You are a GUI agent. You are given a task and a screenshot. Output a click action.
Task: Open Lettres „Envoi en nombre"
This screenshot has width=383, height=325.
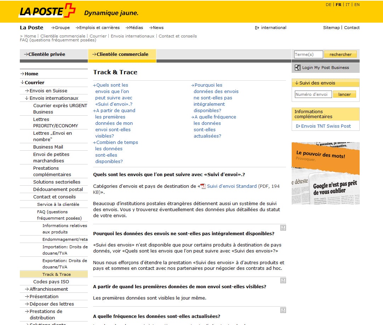[x=52, y=137]
